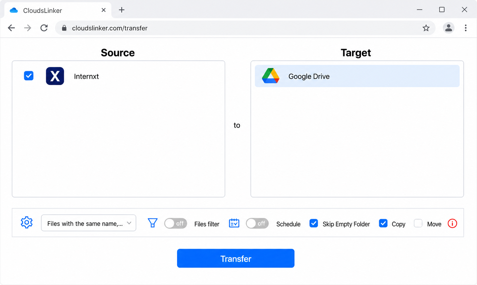
Task: Click the CloudsLinker tab cloud favicon
Action: click(x=14, y=10)
